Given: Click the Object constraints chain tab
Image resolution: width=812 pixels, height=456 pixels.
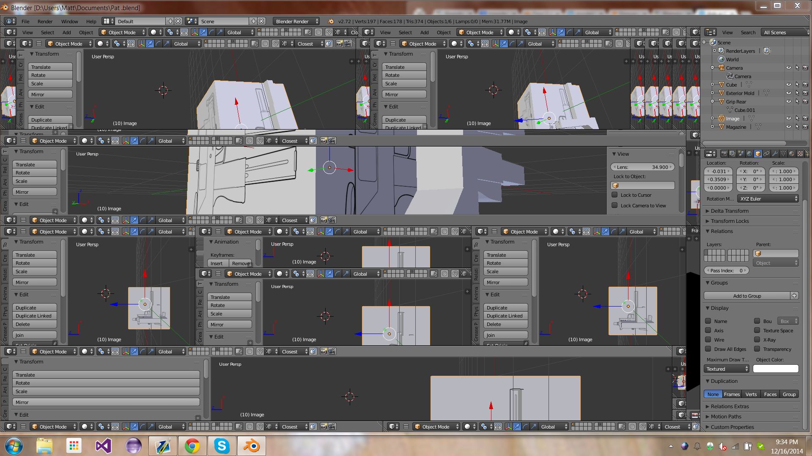Looking at the screenshot, I should [766, 154].
